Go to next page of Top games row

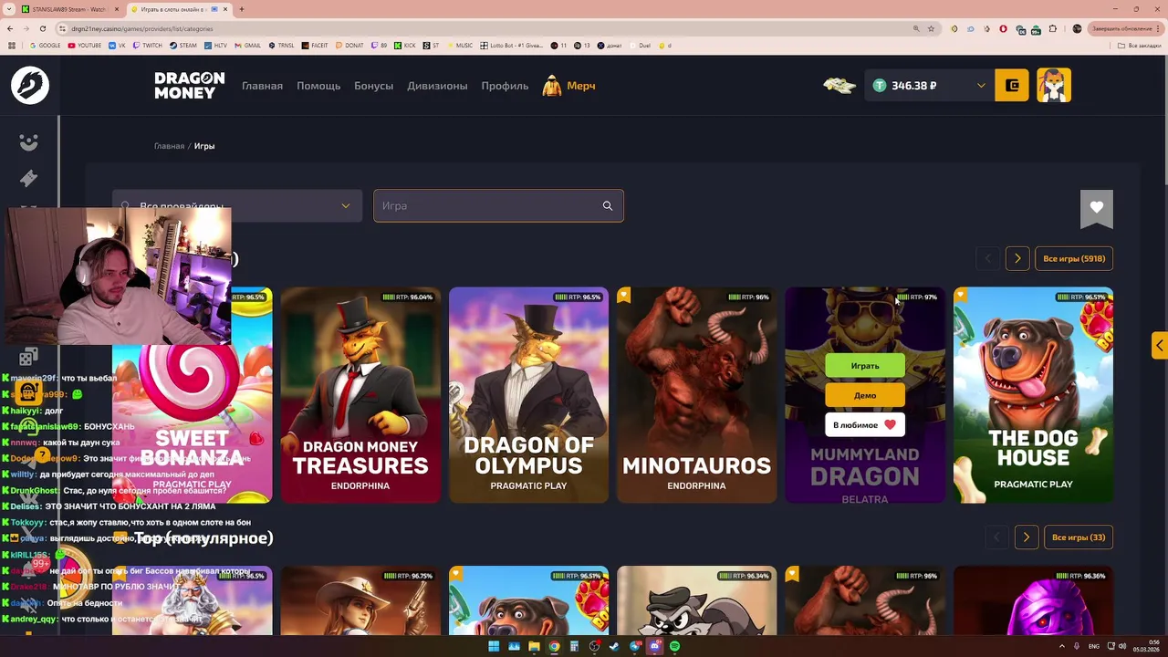click(x=1027, y=537)
